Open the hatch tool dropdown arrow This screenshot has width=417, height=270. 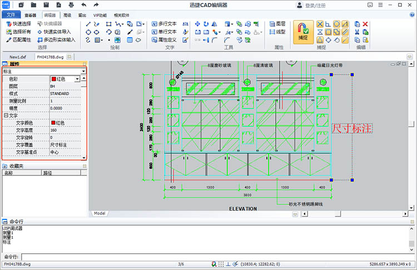pyautogui.click(x=102, y=41)
